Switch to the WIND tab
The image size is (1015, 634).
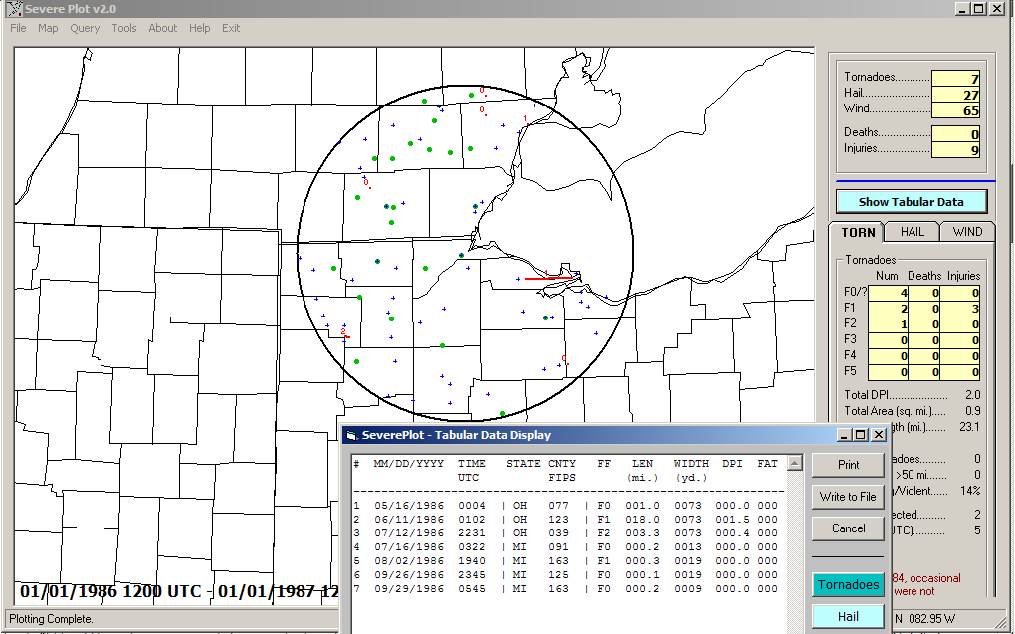[968, 232]
